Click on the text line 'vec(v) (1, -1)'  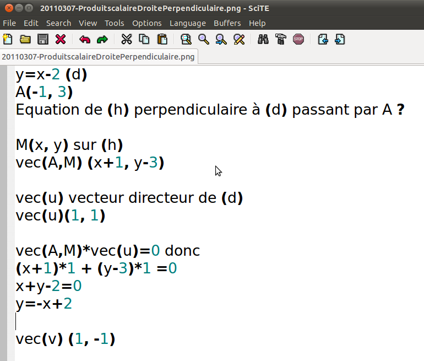tap(65, 339)
